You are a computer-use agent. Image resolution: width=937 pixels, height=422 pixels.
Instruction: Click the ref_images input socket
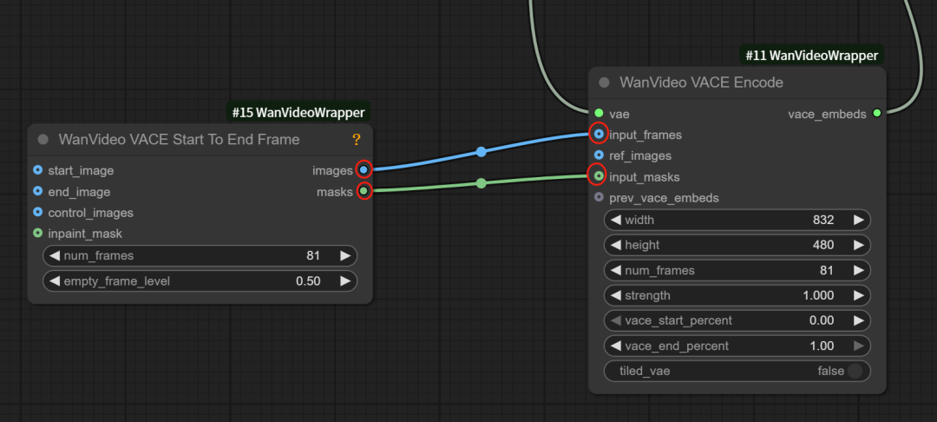pyautogui.click(x=599, y=155)
